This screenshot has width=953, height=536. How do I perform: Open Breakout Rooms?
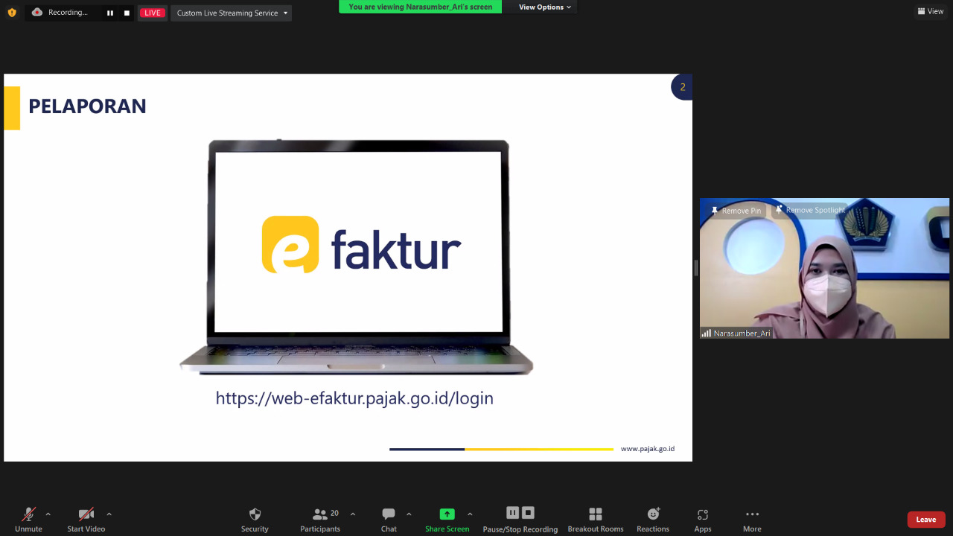595,514
